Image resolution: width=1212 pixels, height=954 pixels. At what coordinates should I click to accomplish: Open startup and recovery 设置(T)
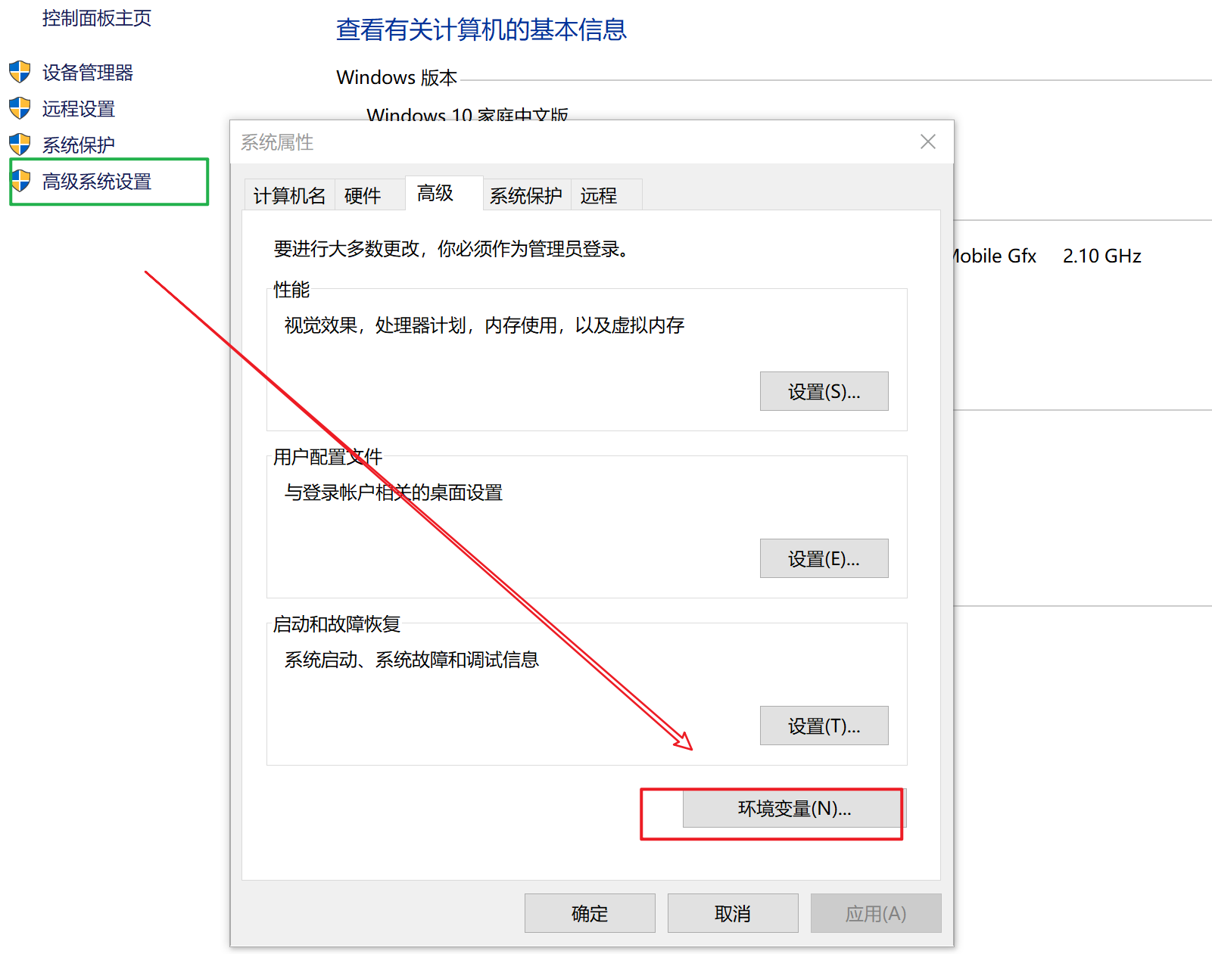824,725
